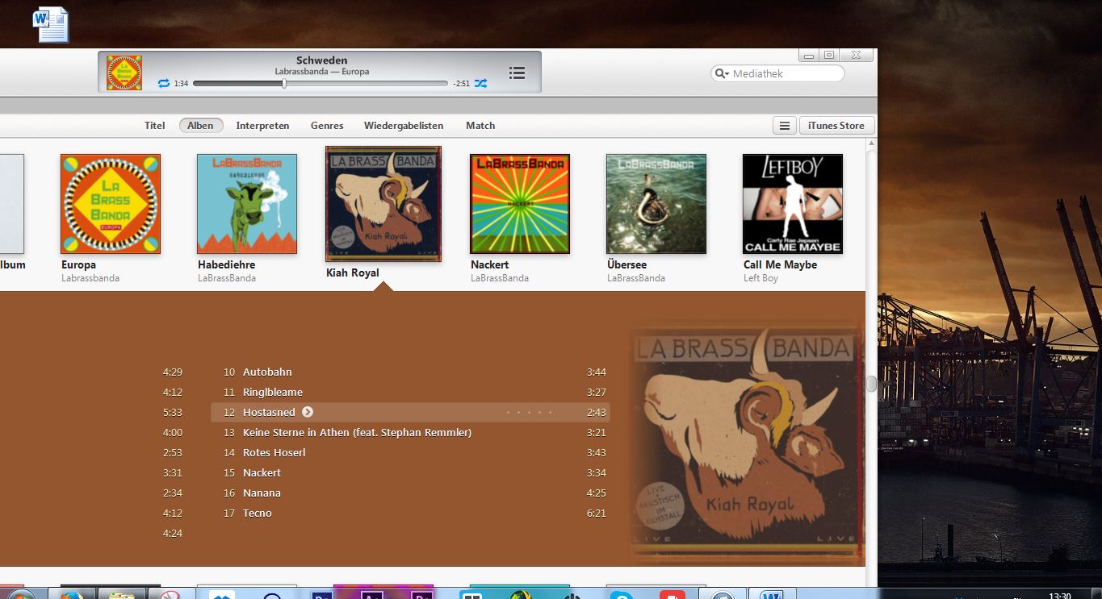This screenshot has width=1102, height=599.
Task: Click the large Kiah Royal artwork
Action: [747, 440]
